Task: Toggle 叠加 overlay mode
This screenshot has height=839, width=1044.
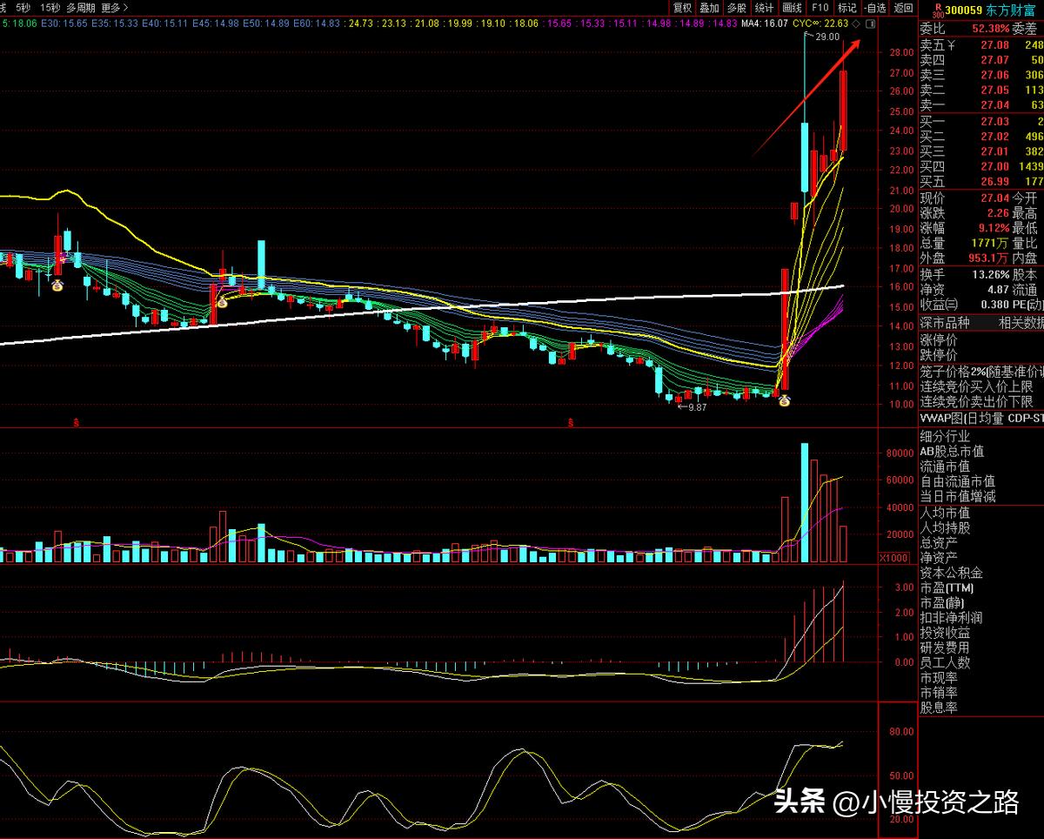Action: click(710, 8)
